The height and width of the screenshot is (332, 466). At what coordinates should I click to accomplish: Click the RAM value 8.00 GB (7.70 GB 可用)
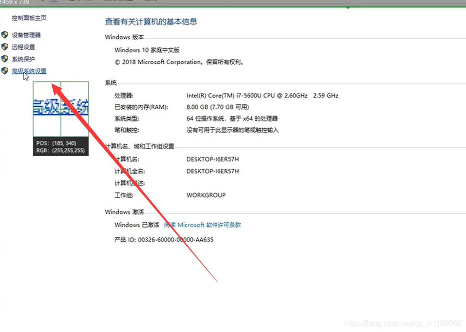pyautogui.click(x=217, y=107)
